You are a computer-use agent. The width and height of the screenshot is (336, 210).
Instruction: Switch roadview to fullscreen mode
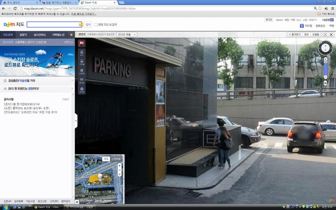tap(325, 35)
